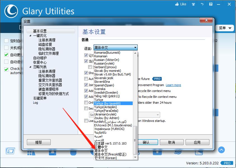236x168 pixels.
Task: Select 空文件夹查找器 tree item
Action: coord(50,85)
